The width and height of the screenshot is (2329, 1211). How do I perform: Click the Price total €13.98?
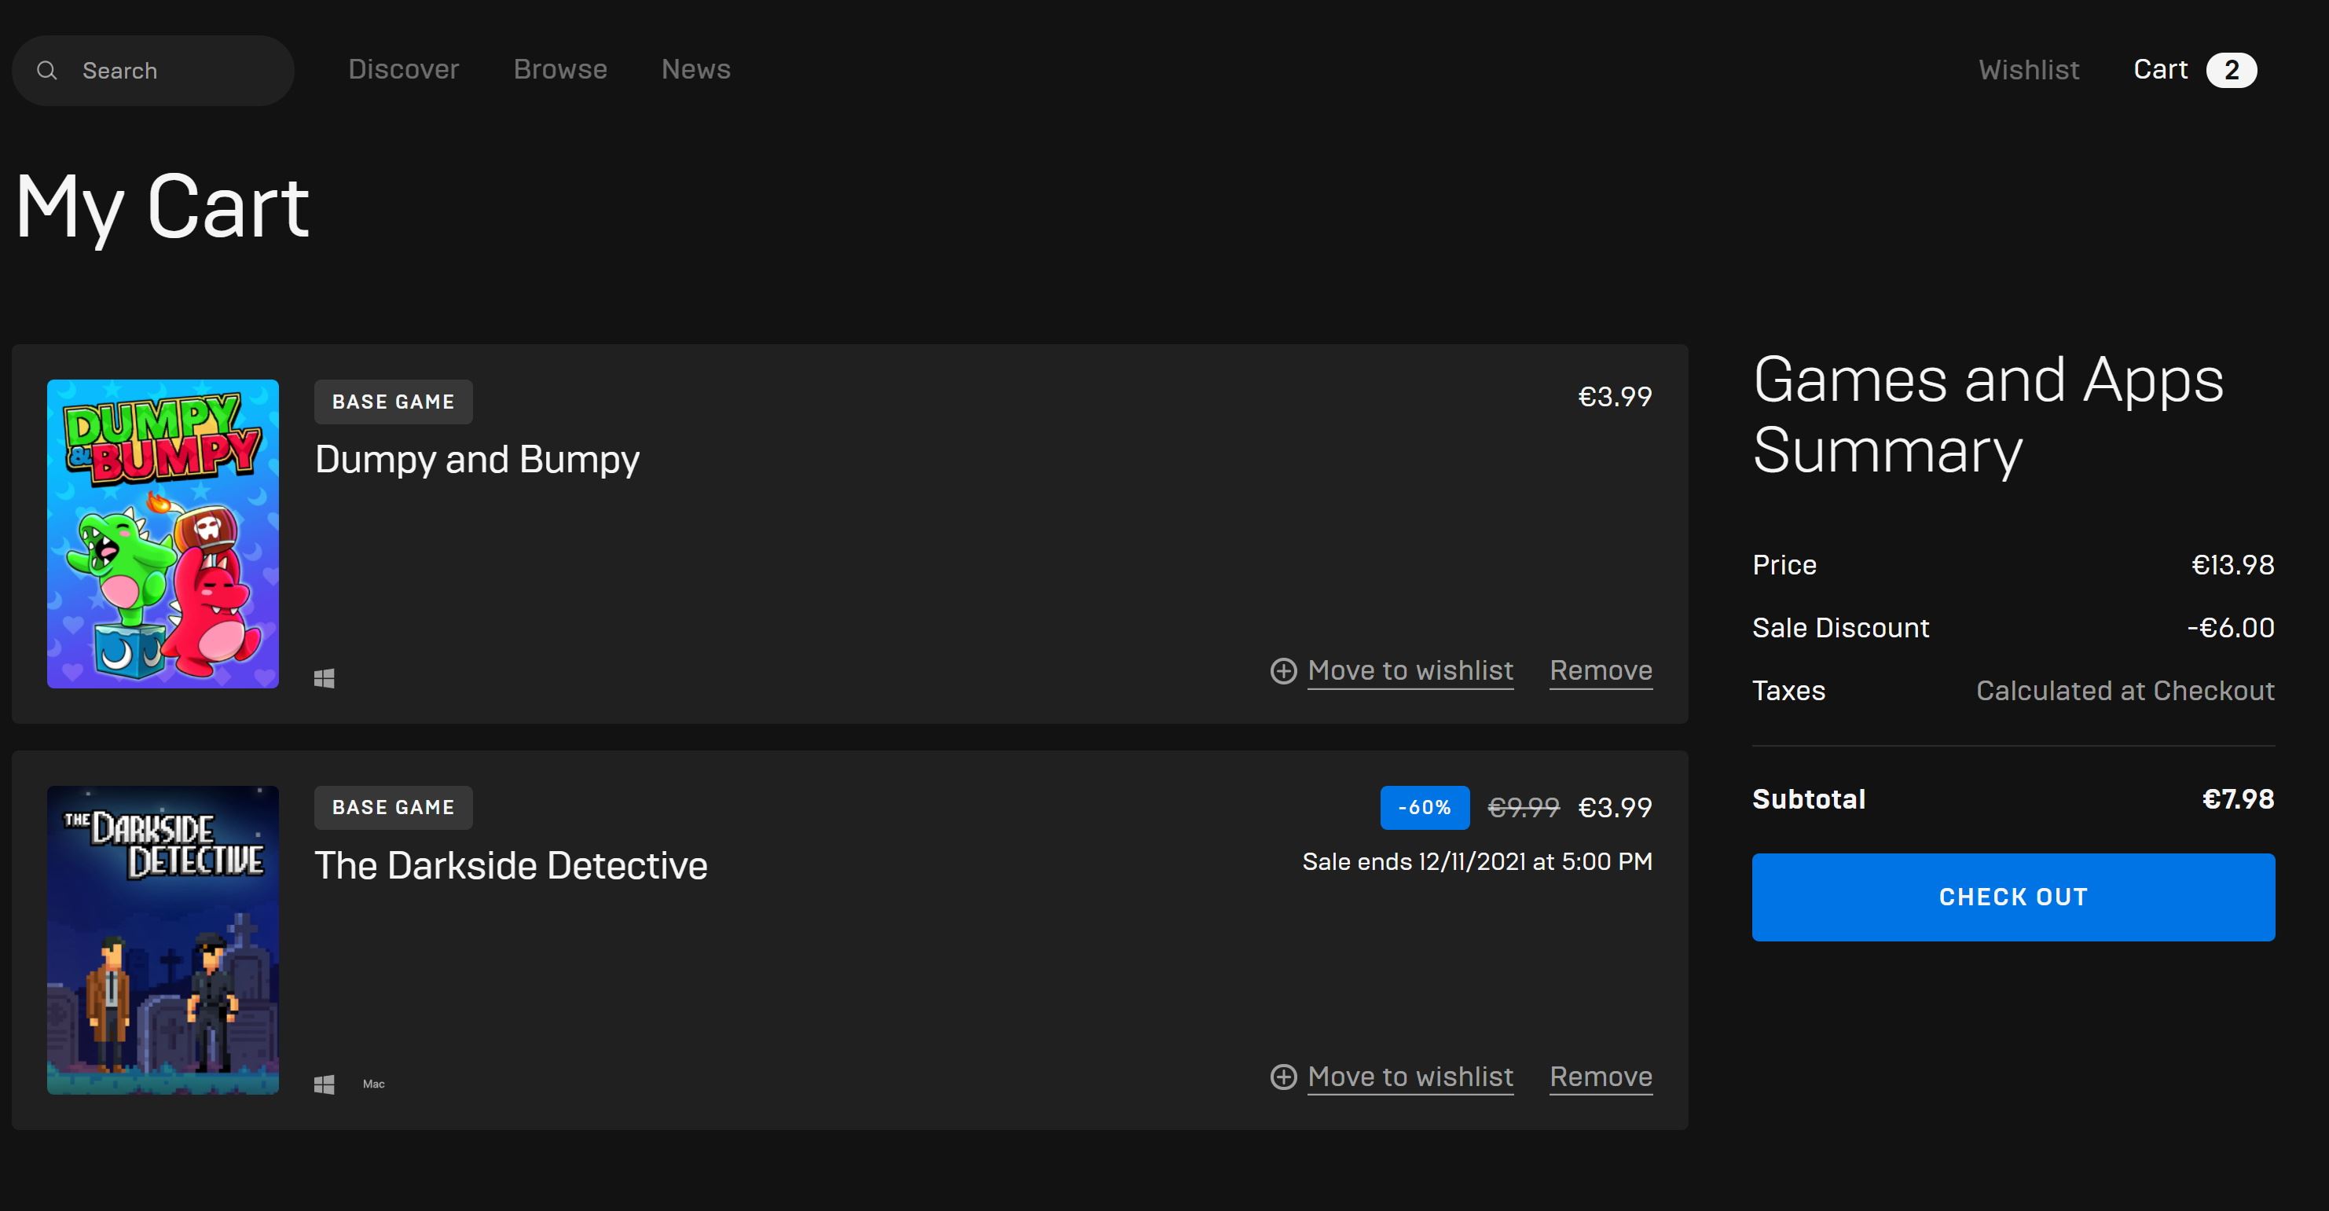[x=2232, y=565]
